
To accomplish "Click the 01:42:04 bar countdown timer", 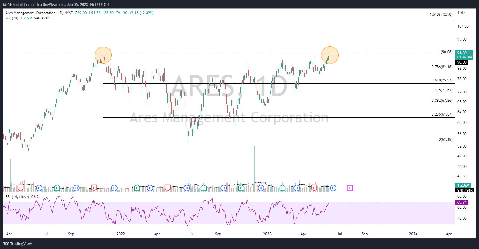I will (465, 57).
